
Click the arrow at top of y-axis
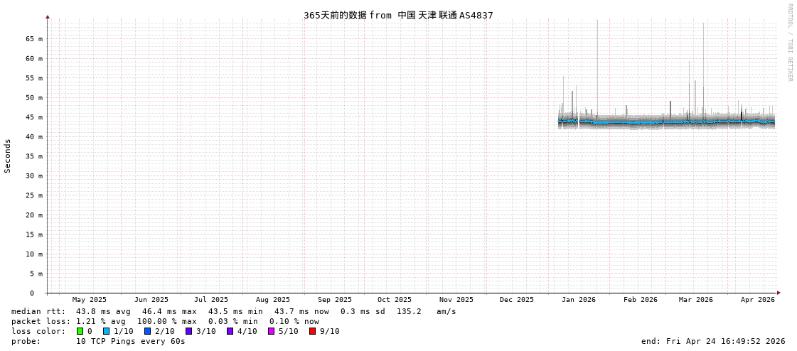(48, 16)
